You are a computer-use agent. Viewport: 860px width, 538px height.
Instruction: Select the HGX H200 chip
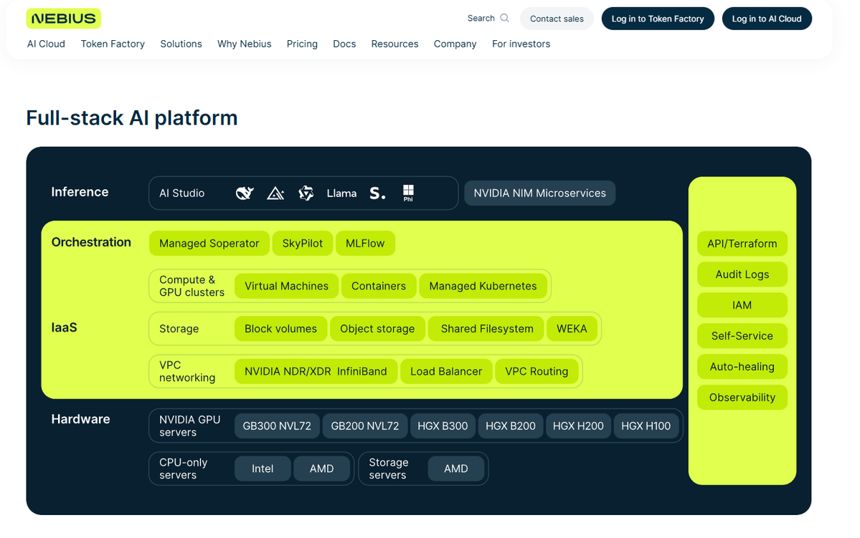pos(578,426)
